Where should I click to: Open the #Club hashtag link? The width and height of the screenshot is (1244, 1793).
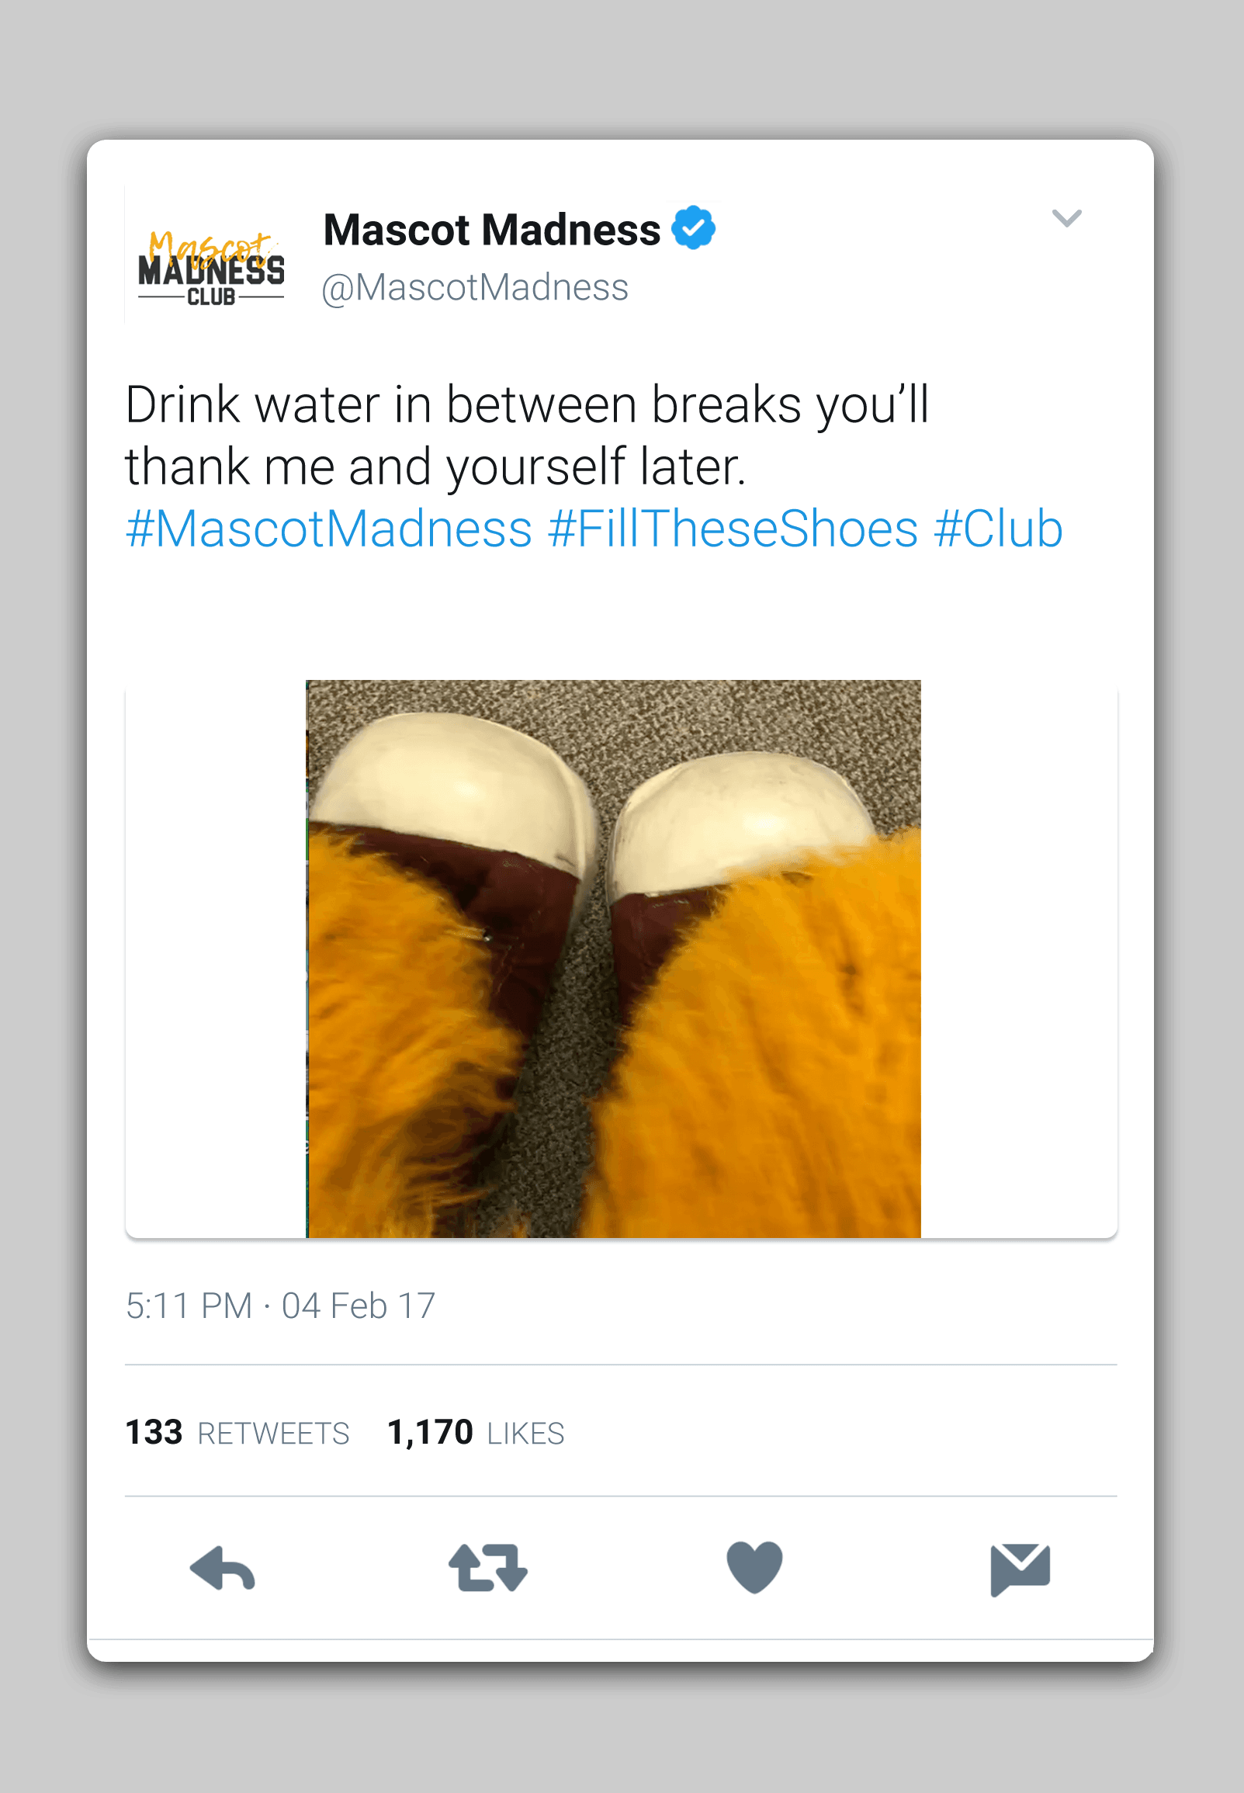(x=998, y=529)
